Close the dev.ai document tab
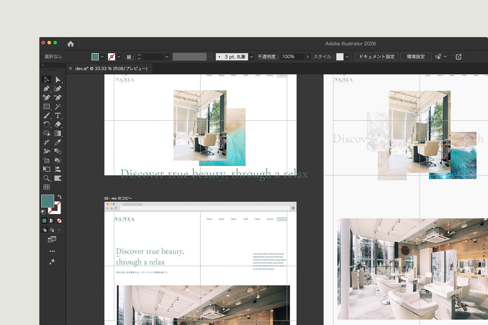Screen dimensions: 488x325 coord(70,69)
